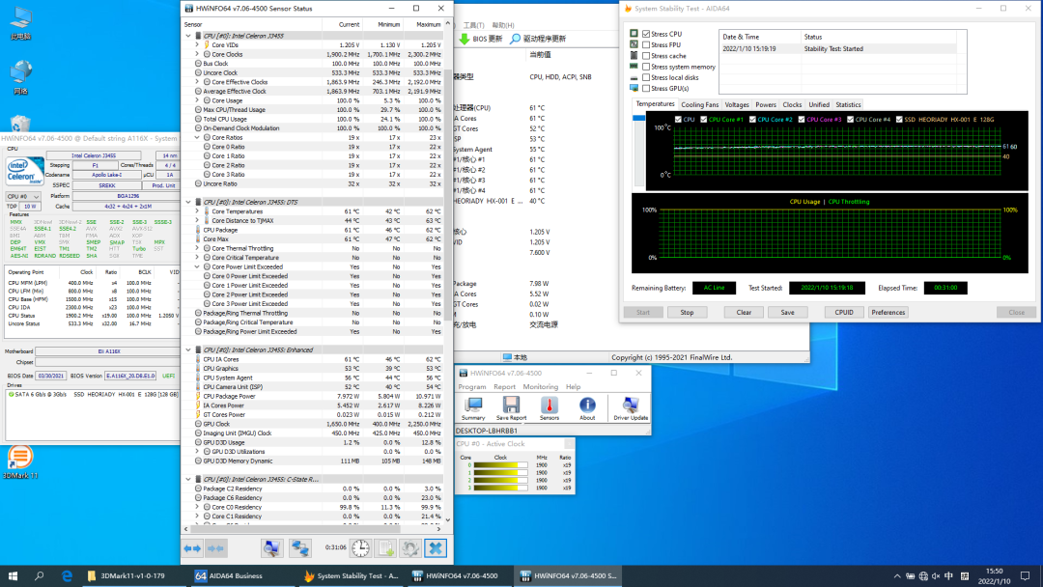The width and height of the screenshot is (1043, 587).
Task: Open the Sensors thermometer icon
Action: (549, 406)
